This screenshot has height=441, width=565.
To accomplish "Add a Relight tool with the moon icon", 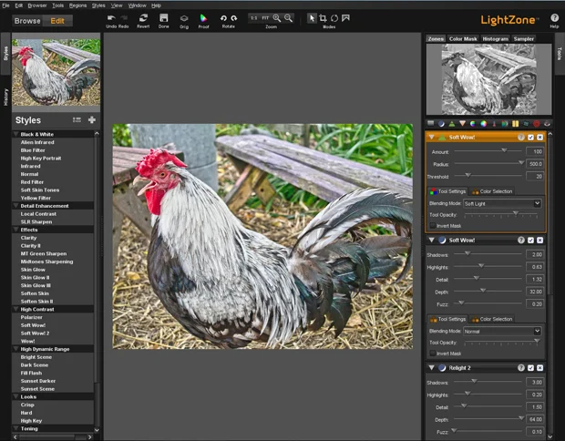I will 441,124.
